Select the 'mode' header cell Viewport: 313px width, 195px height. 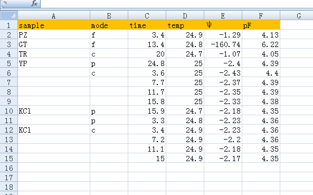tap(109, 25)
